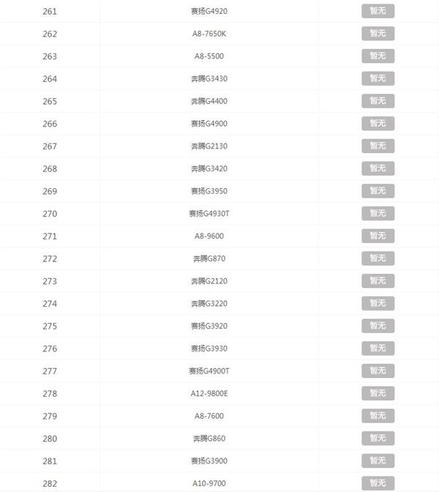Click the 赛扬G3900 processor name
Image resolution: width=439 pixels, height=492 pixels.
209,461
